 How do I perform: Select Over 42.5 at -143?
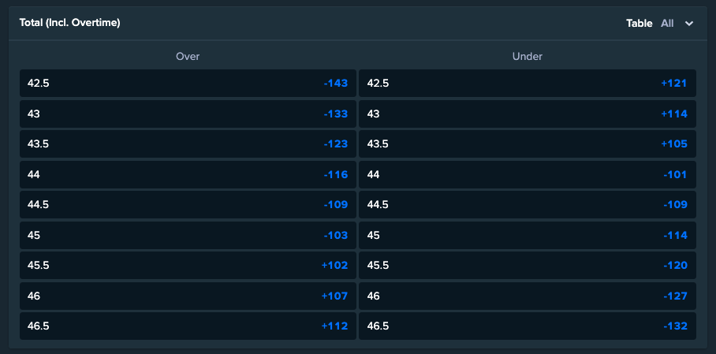[188, 83]
